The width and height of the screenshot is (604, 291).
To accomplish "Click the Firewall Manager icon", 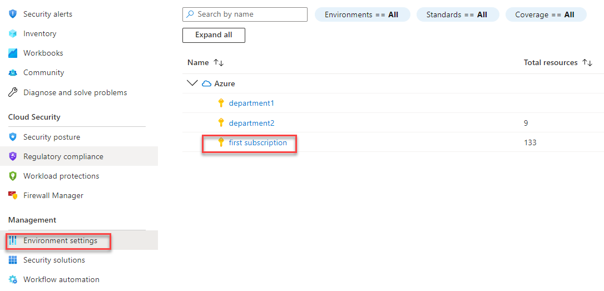I will 13,195.
